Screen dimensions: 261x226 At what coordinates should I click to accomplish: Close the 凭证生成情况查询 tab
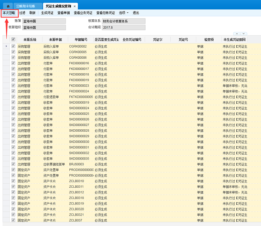click(75, 6)
